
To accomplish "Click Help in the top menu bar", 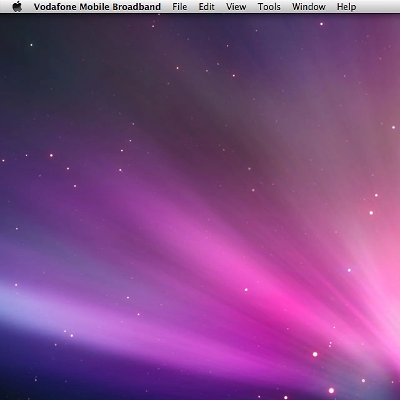I will [346, 7].
